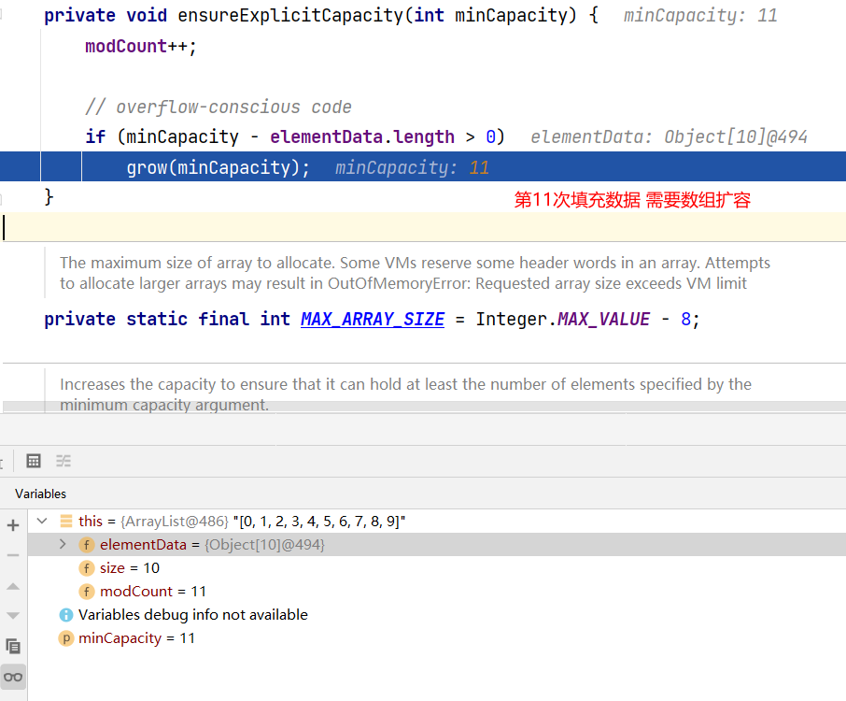Click the elementData field icon

pos(86,544)
